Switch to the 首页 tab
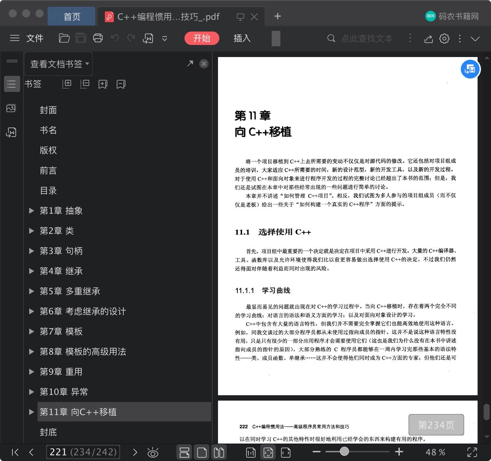491x461 pixels. click(x=72, y=16)
